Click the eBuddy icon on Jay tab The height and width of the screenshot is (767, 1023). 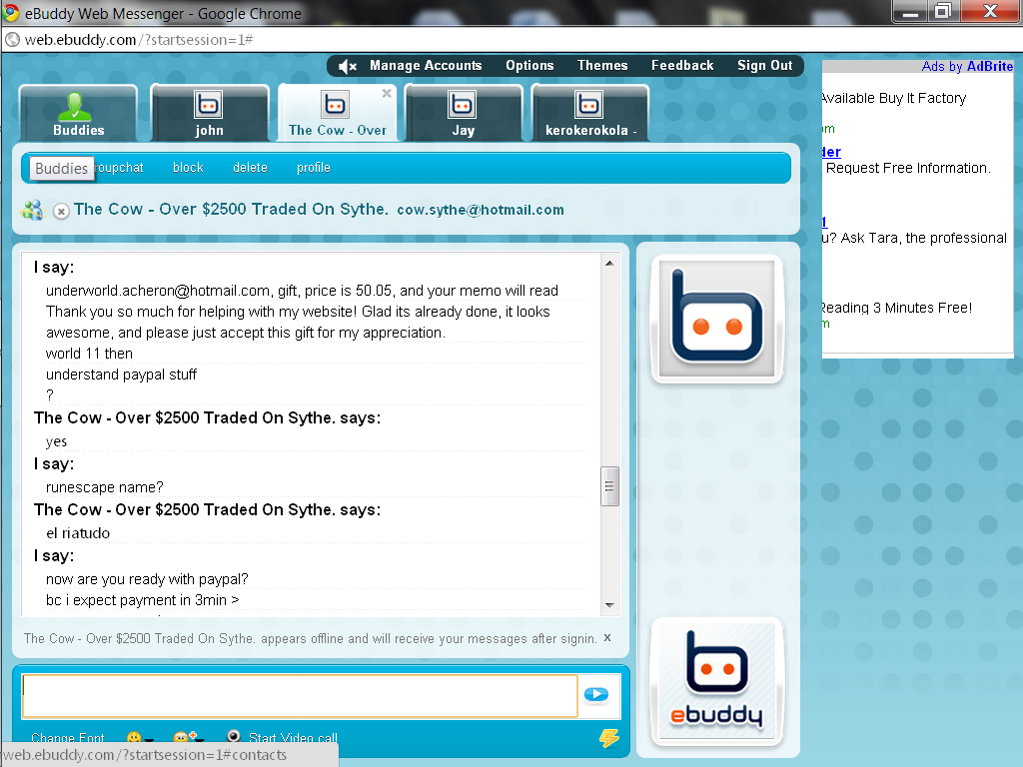click(x=462, y=104)
